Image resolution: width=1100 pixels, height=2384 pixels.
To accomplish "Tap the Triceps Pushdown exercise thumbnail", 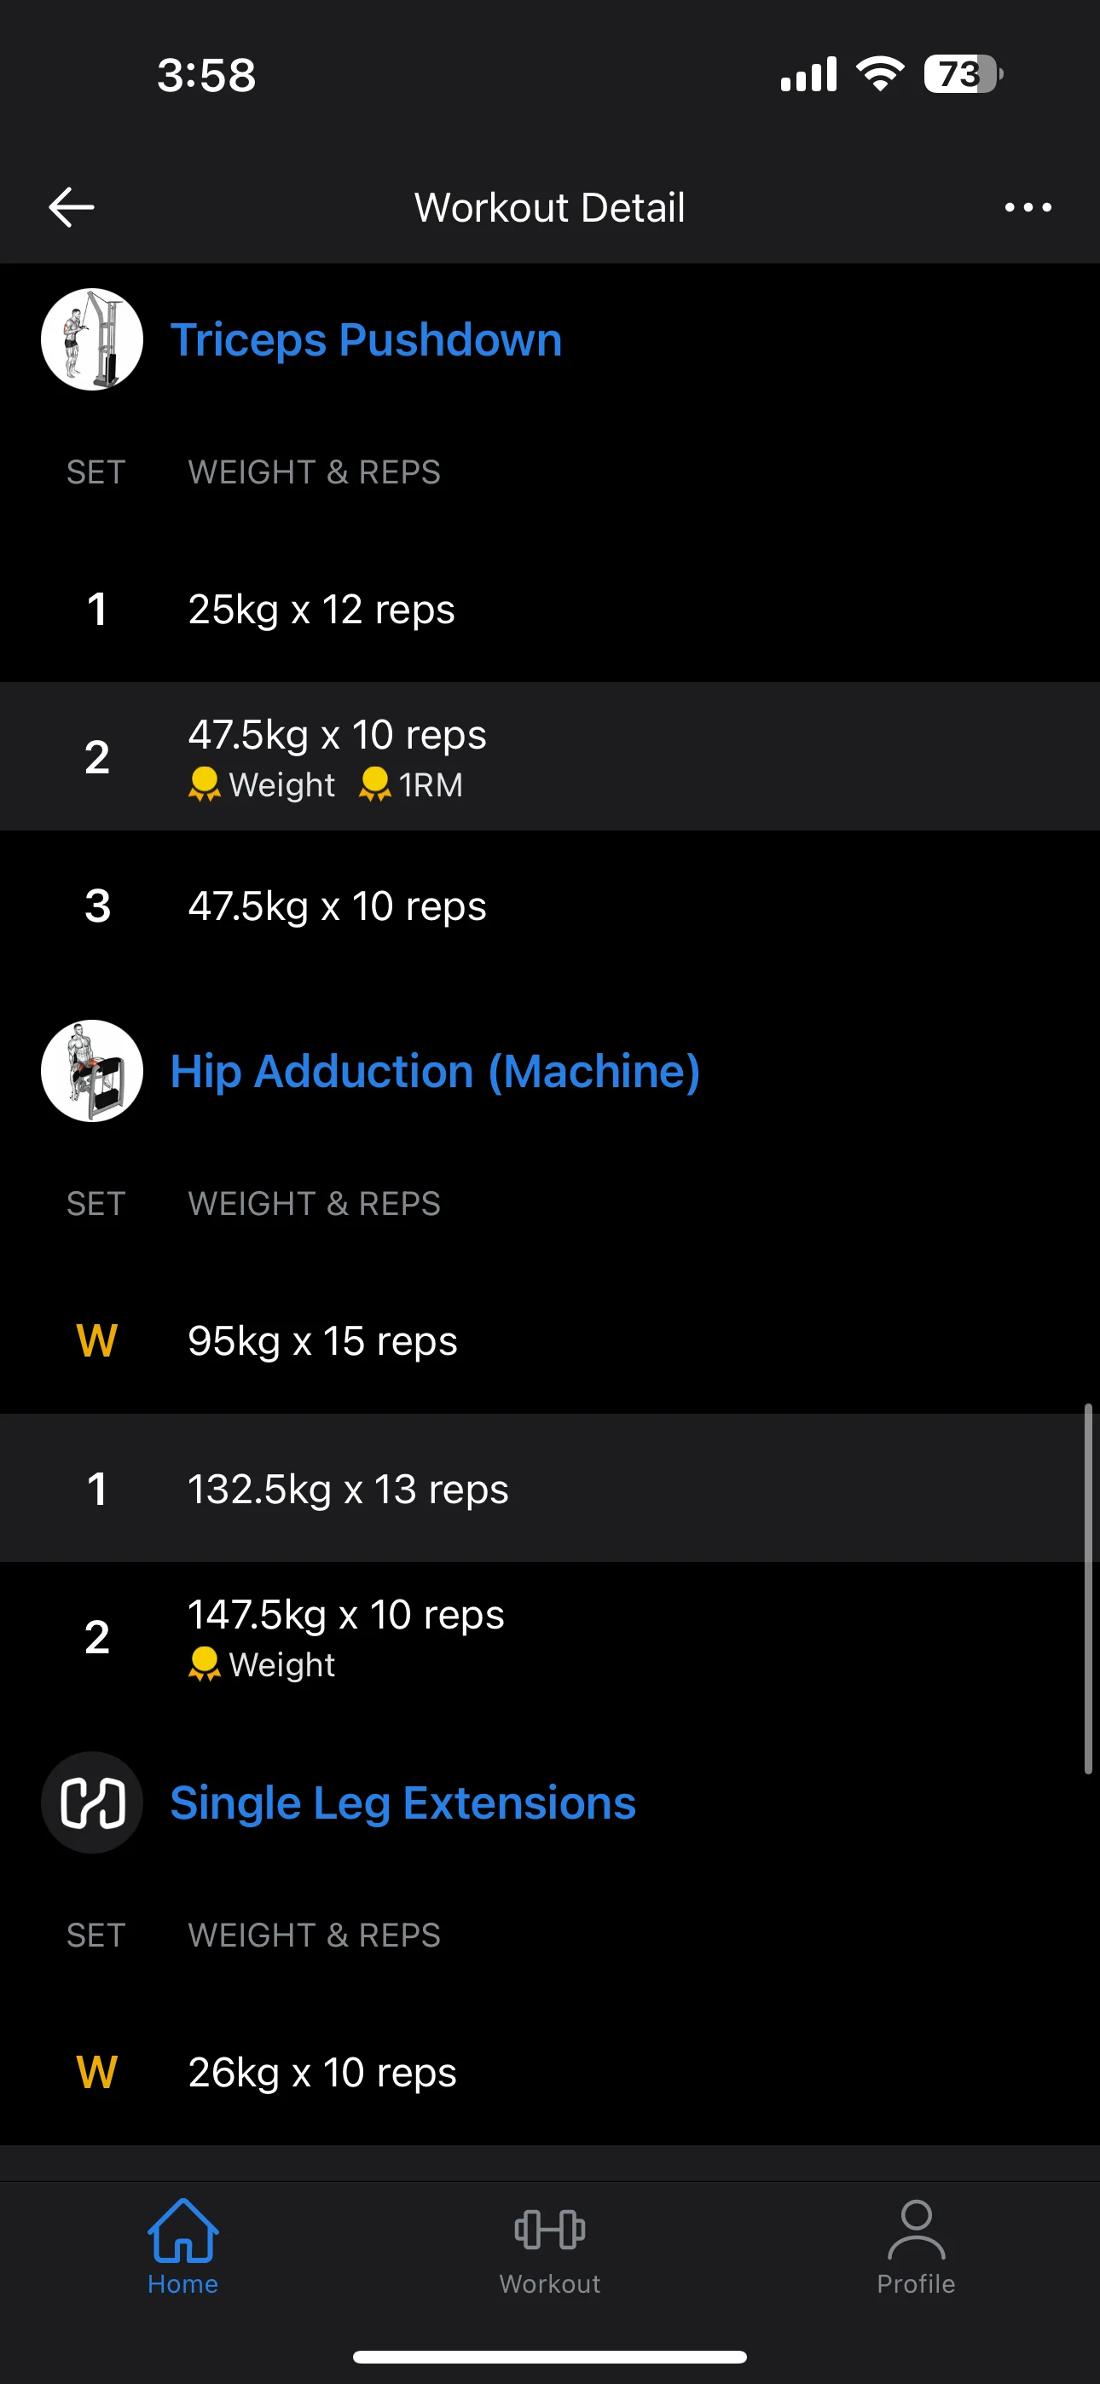I will click(x=92, y=339).
